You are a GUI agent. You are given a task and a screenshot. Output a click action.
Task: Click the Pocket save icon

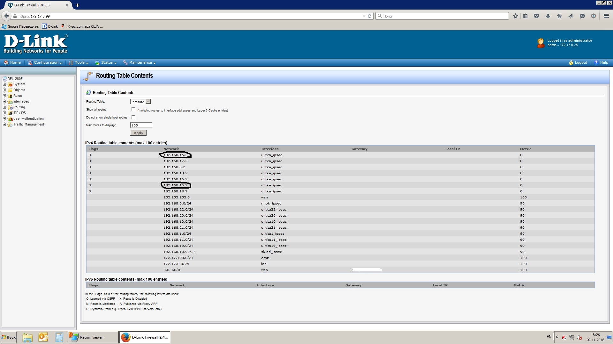pos(536,16)
